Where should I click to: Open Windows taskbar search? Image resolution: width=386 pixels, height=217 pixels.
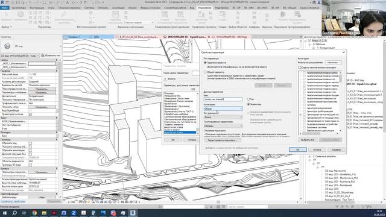coord(14,213)
